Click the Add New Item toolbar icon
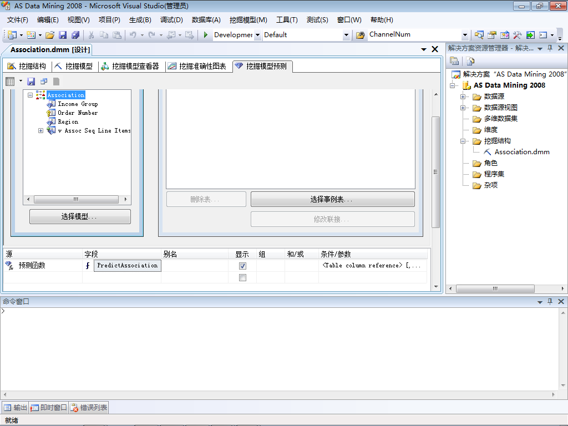Image resolution: width=568 pixels, height=426 pixels. tap(31, 35)
